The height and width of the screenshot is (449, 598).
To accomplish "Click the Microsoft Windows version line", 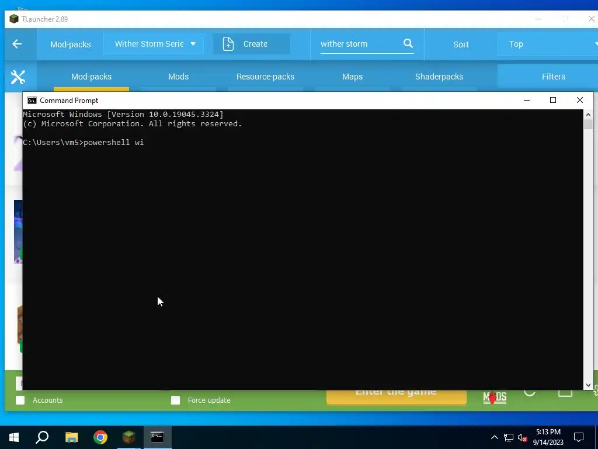I will [123, 114].
